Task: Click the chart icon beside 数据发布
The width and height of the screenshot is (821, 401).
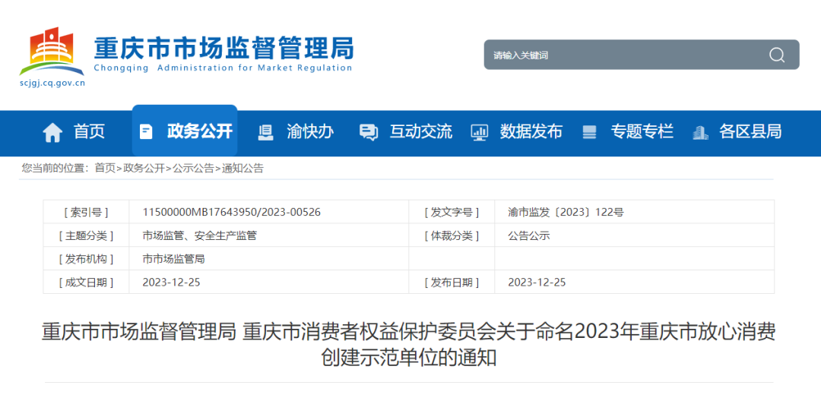Action: (x=479, y=132)
